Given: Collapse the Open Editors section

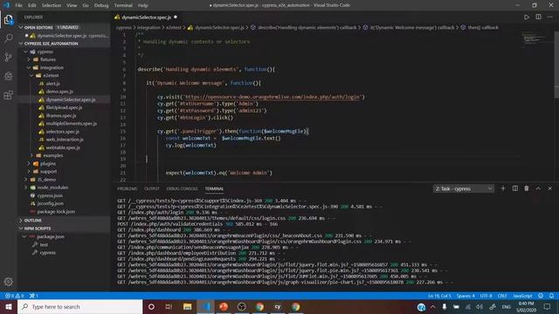Looking at the screenshot, I should click(x=64, y=27).
